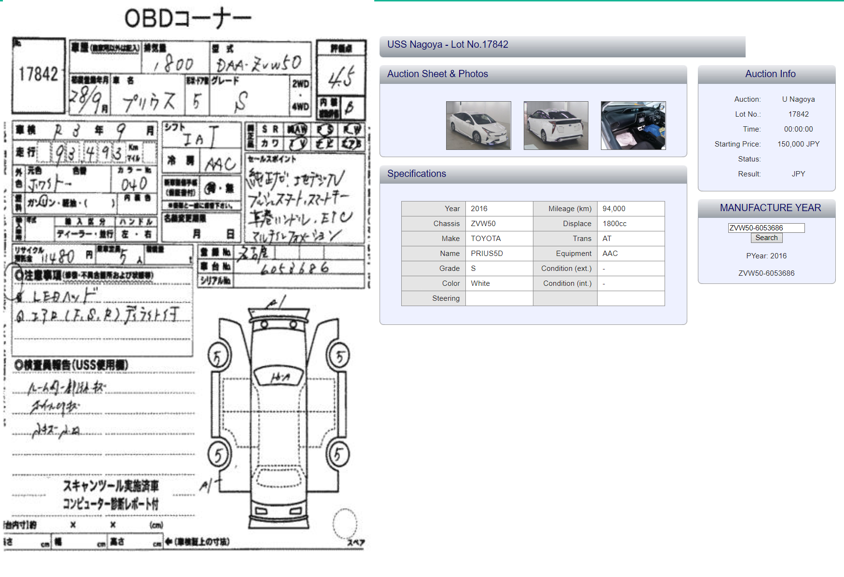Click the chassis number input field
This screenshot has width=844, height=577.
(x=766, y=228)
